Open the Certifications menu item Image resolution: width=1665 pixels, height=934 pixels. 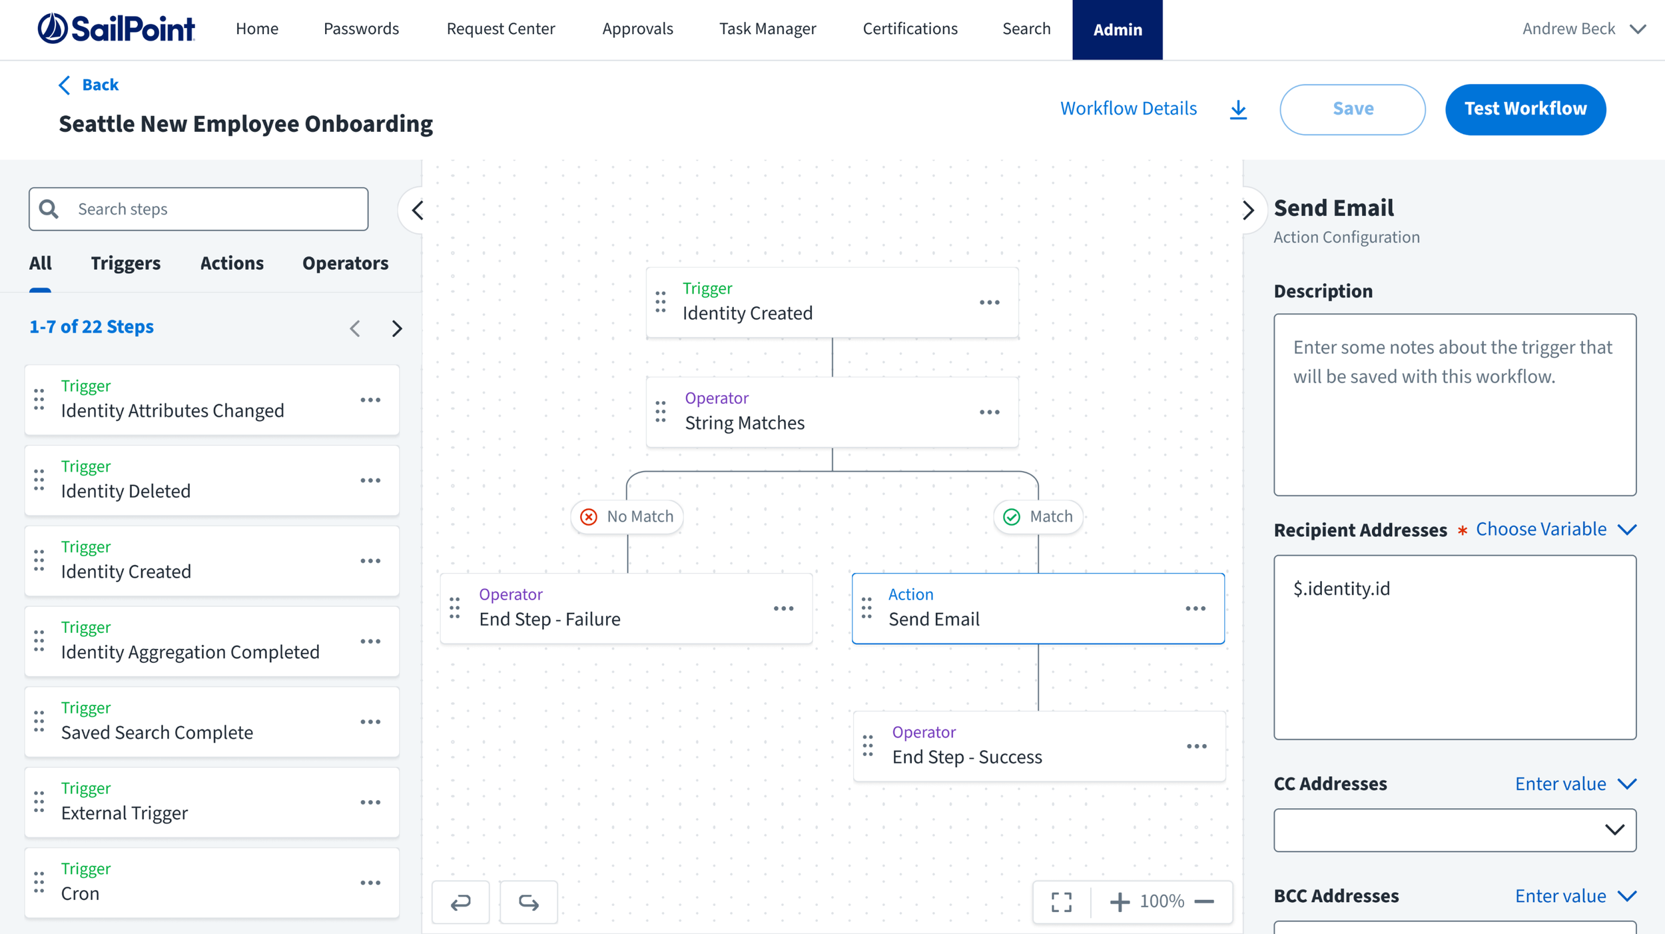pyautogui.click(x=910, y=29)
